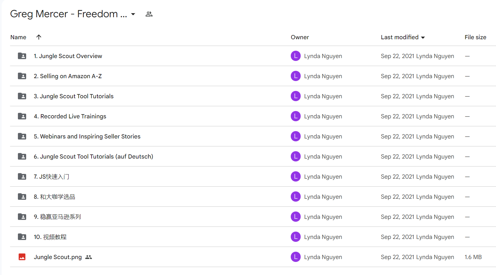Screen dimensions: 496x275
Task: Click Sep 22, 2021 date in 5. Webinars row
Action: [397, 137]
